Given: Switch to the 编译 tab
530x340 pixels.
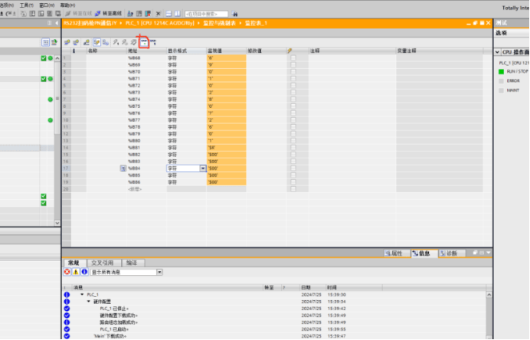Looking at the screenshot, I should pos(132,263).
